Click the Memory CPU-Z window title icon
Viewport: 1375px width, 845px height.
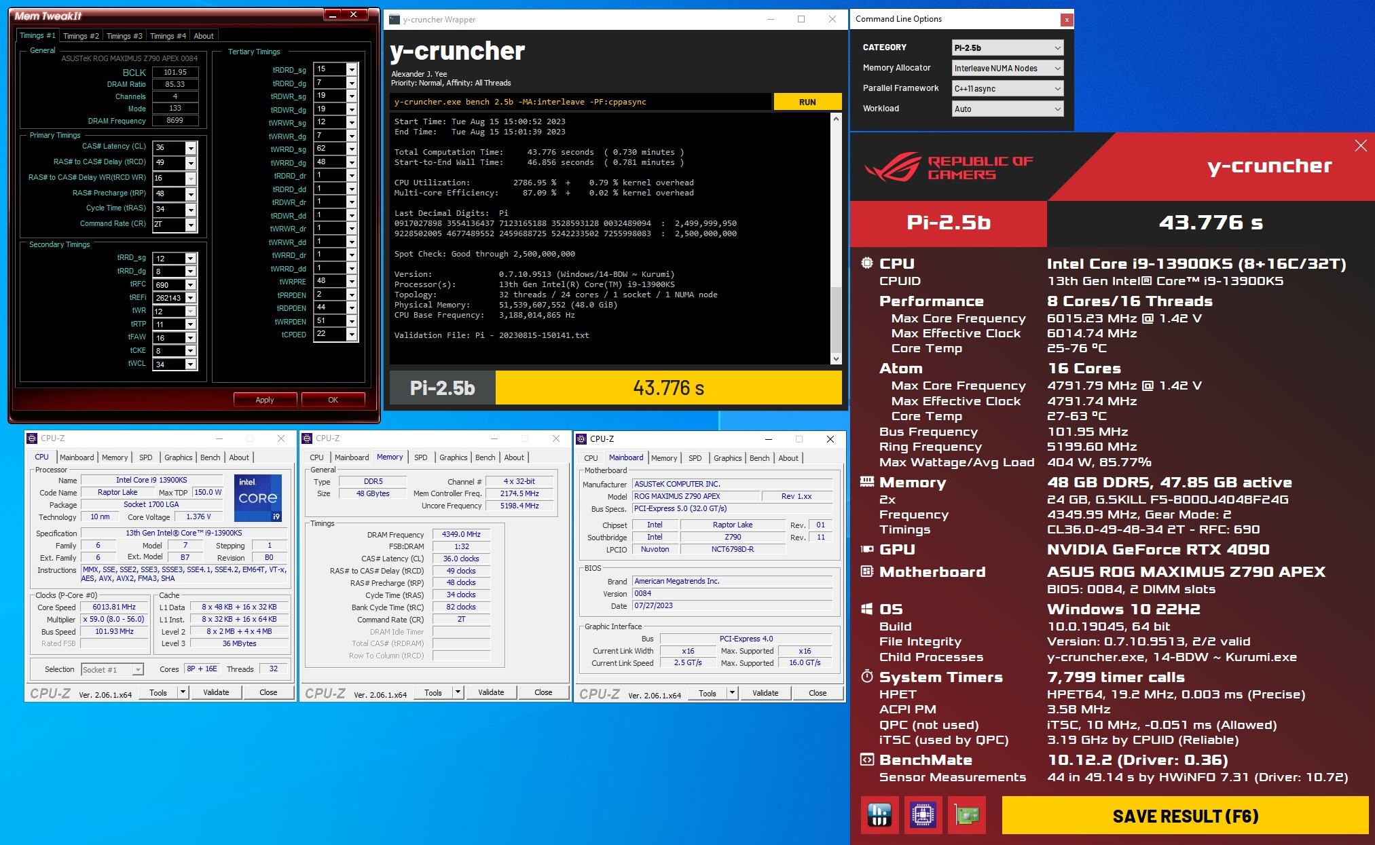click(308, 438)
